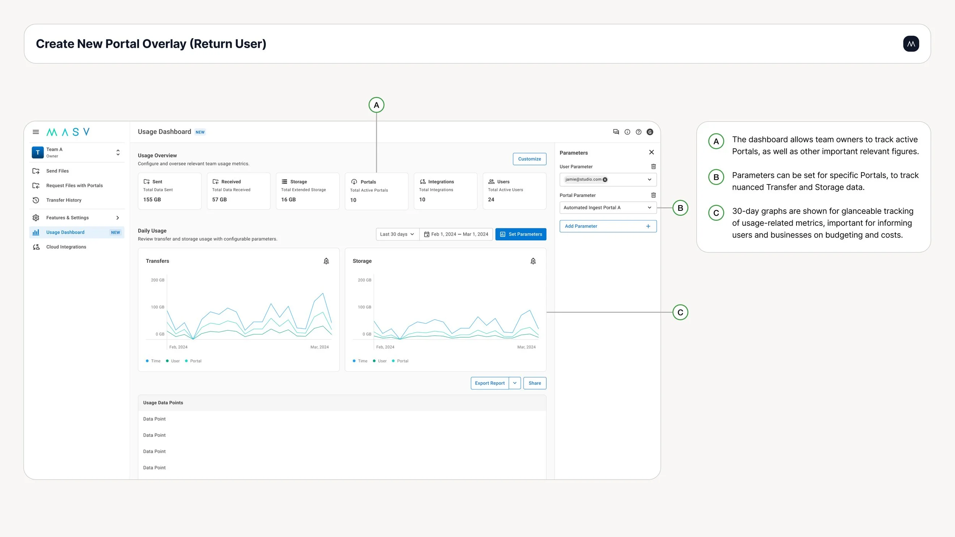Click the Export Report button
955x537 pixels.
(x=490, y=383)
